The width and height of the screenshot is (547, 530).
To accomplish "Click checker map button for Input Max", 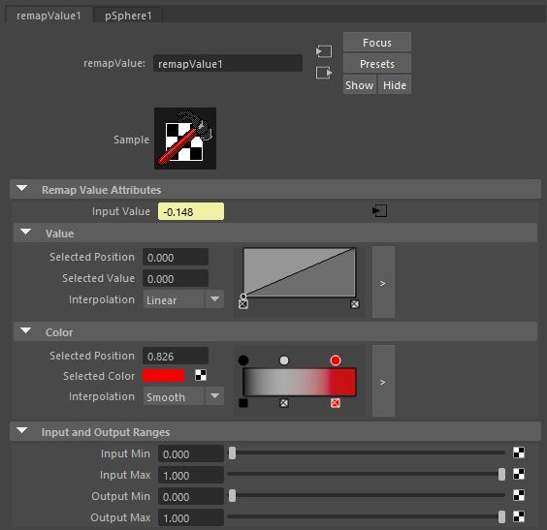I will pos(519,474).
